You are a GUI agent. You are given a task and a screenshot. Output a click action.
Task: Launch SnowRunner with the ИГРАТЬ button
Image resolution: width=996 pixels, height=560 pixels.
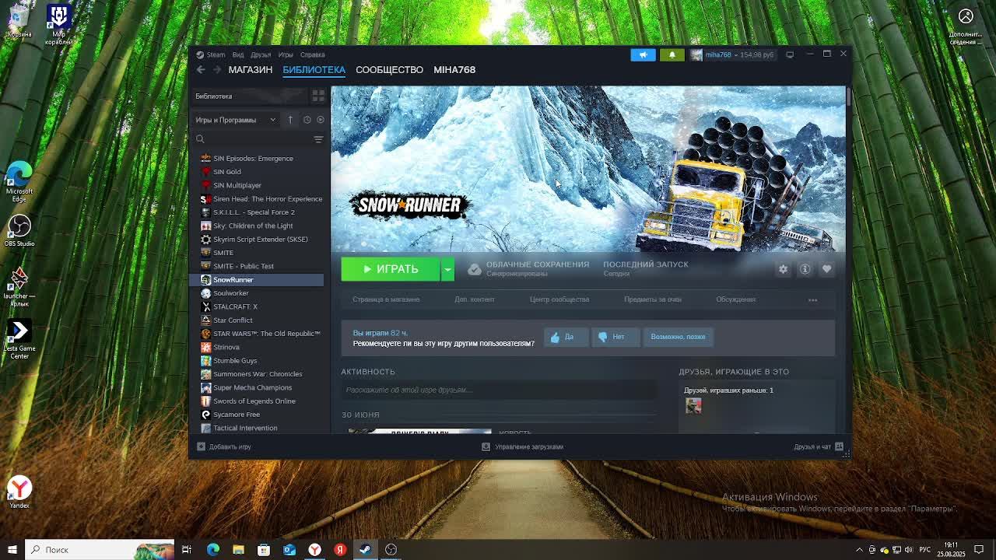click(x=391, y=269)
